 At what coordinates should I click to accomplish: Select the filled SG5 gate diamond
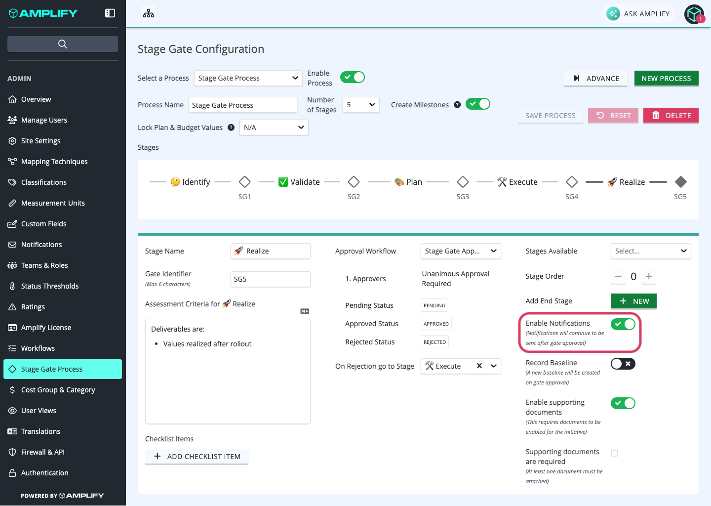tap(681, 182)
